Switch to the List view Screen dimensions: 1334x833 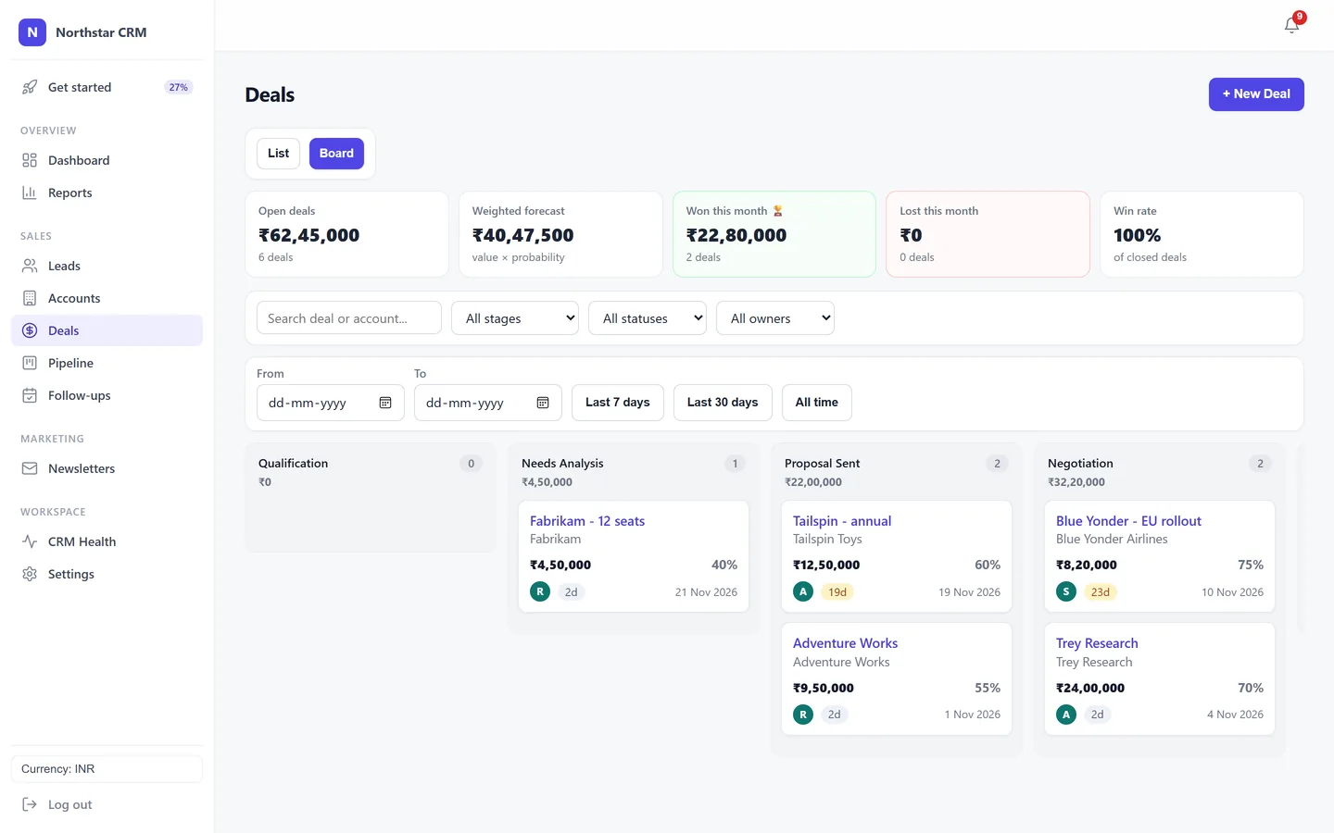coord(279,154)
